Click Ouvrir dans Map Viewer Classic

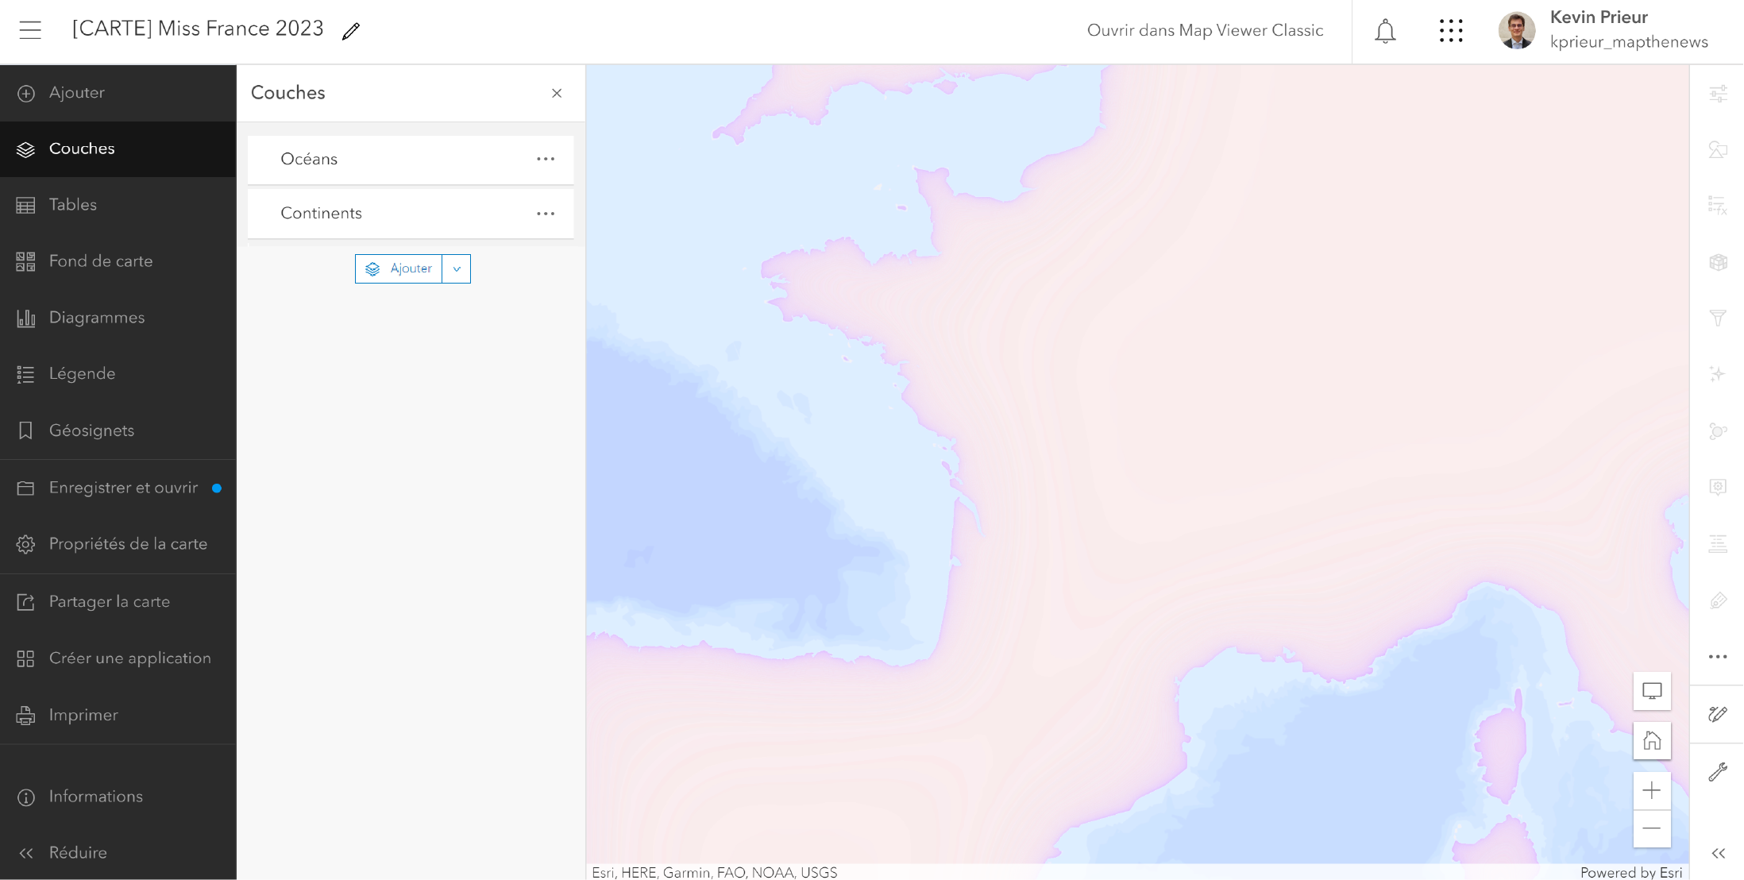coord(1205,30)
